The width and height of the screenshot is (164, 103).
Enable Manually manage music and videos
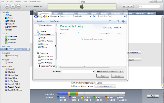pyautogui.click(x=72, y=83)
